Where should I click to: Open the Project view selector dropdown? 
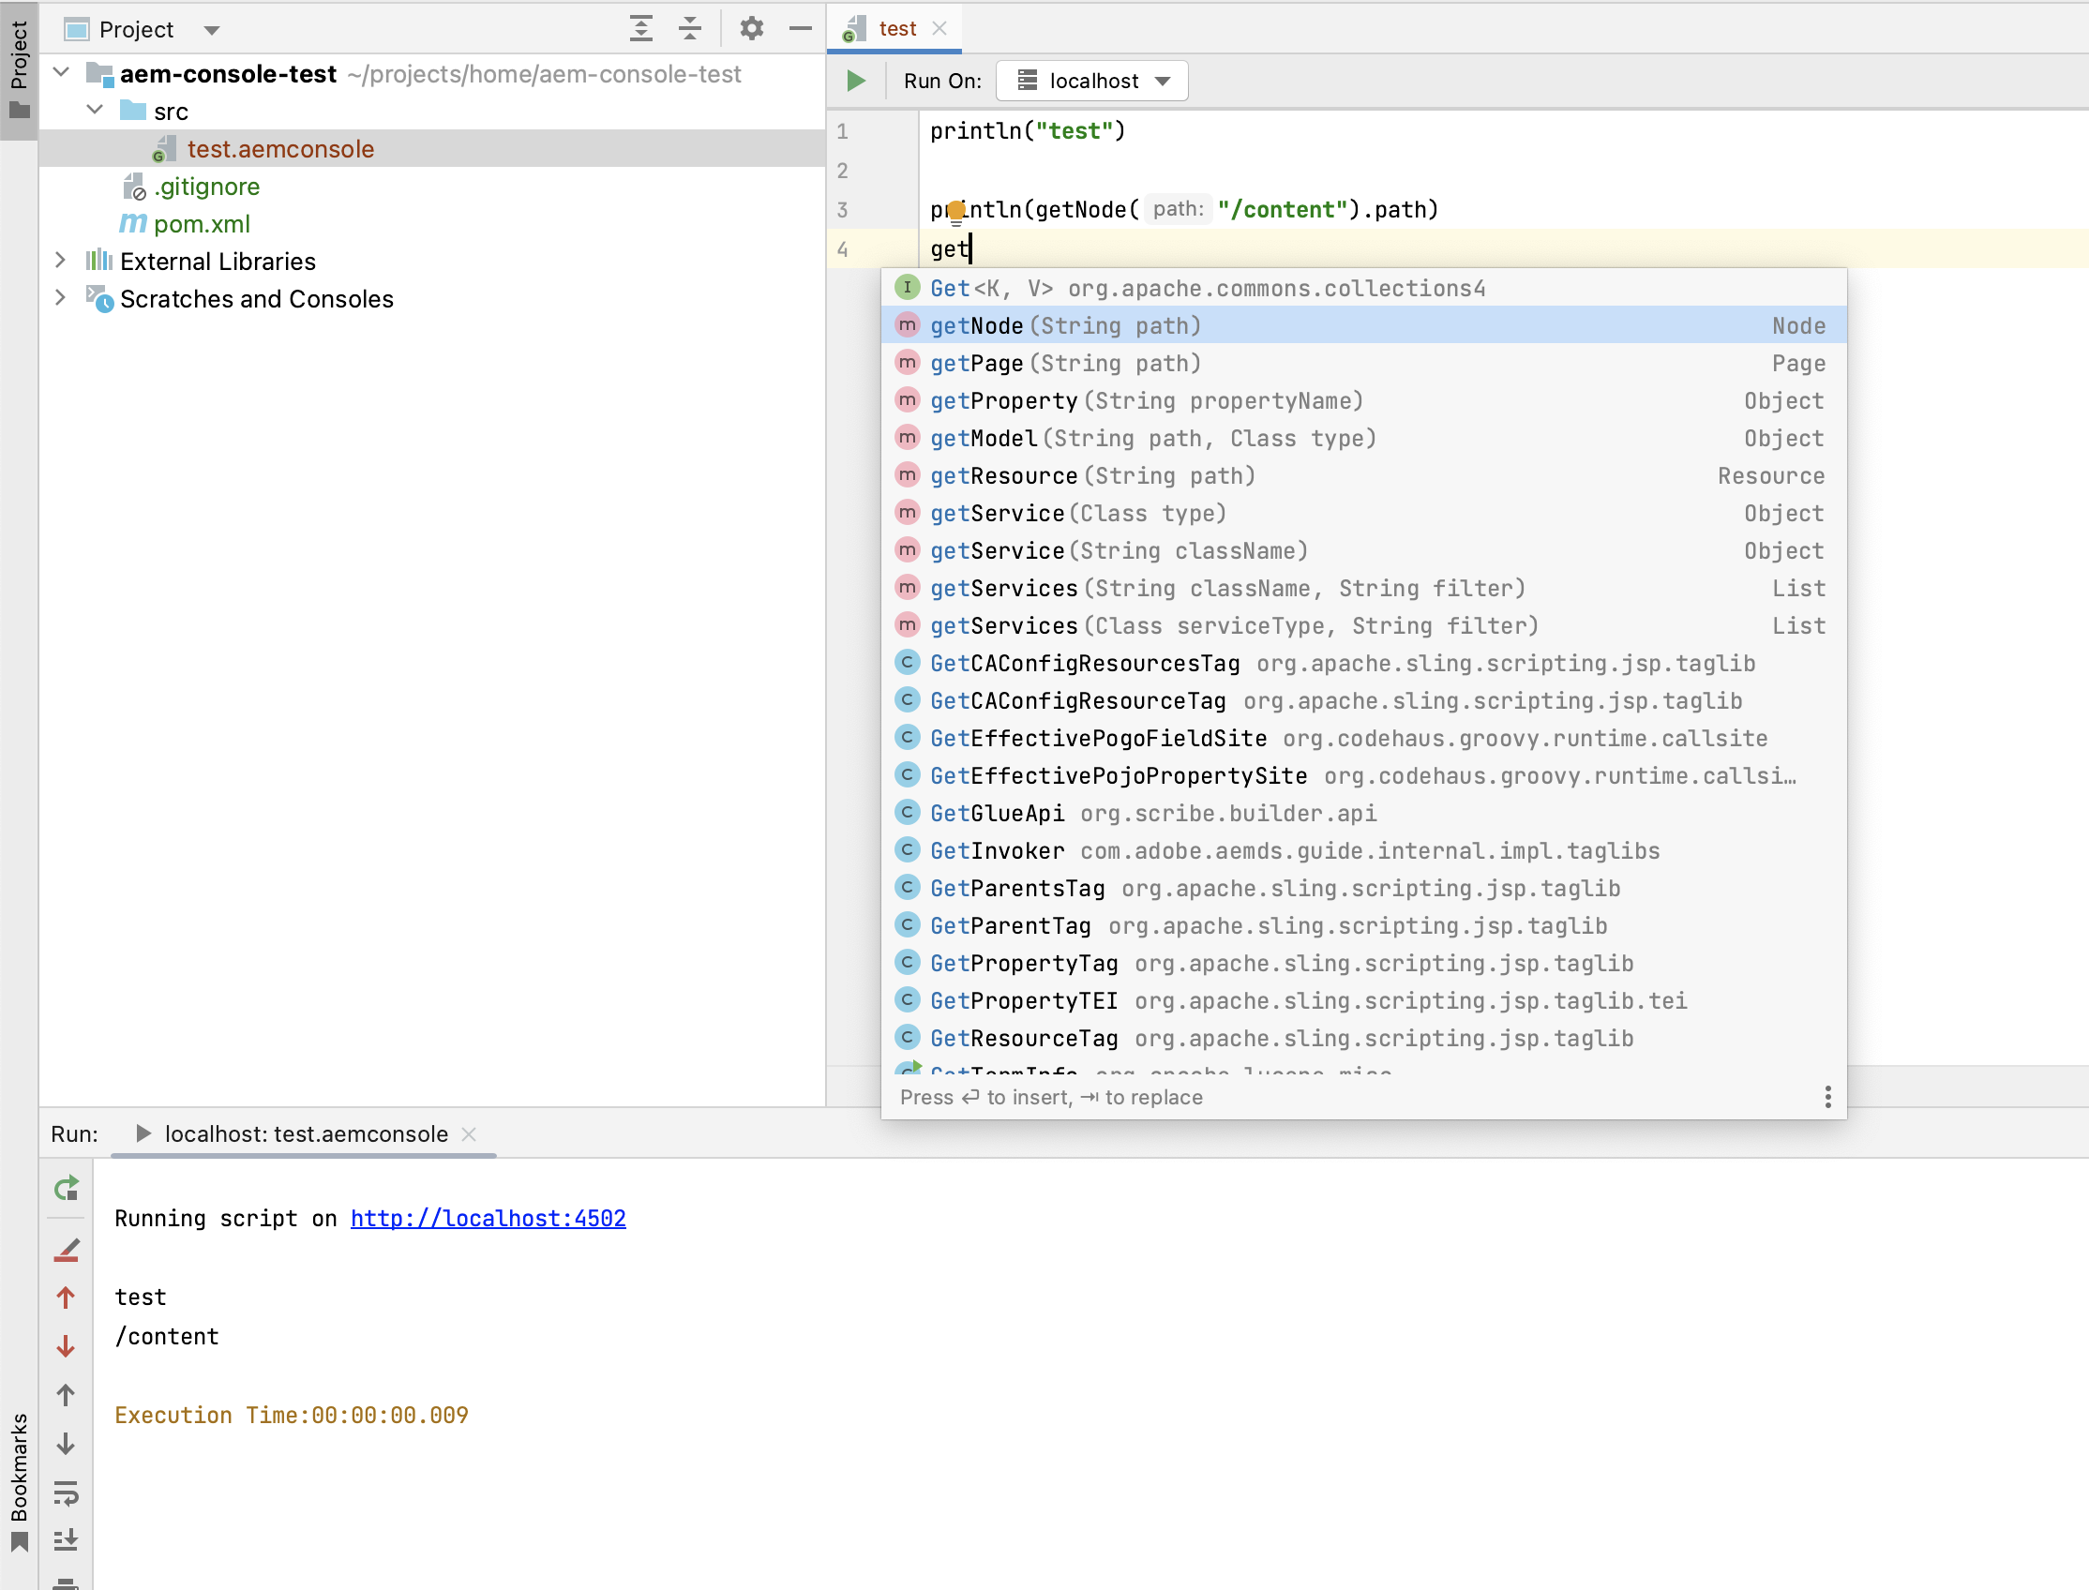tap(212, 29)
